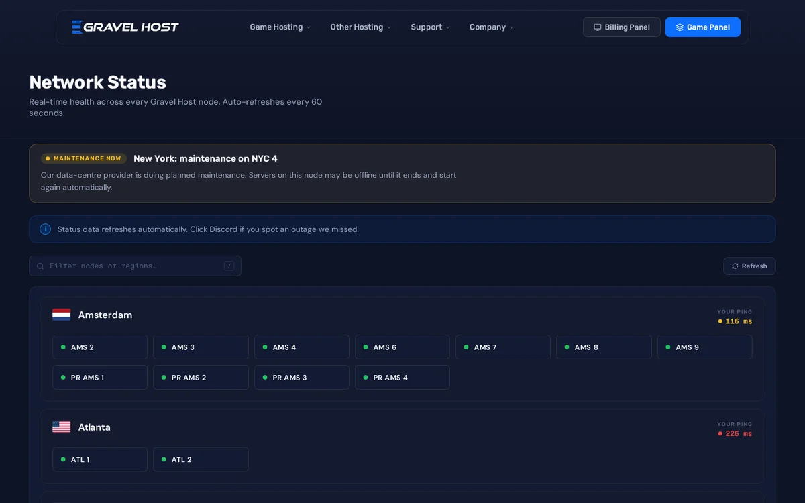The image size is (805, 503).
Task: Open the Company menu
Action: 492,27
